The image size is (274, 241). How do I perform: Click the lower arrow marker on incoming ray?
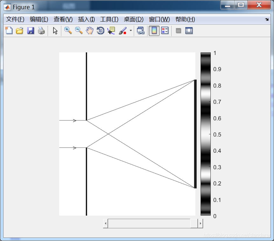point(75,148)
